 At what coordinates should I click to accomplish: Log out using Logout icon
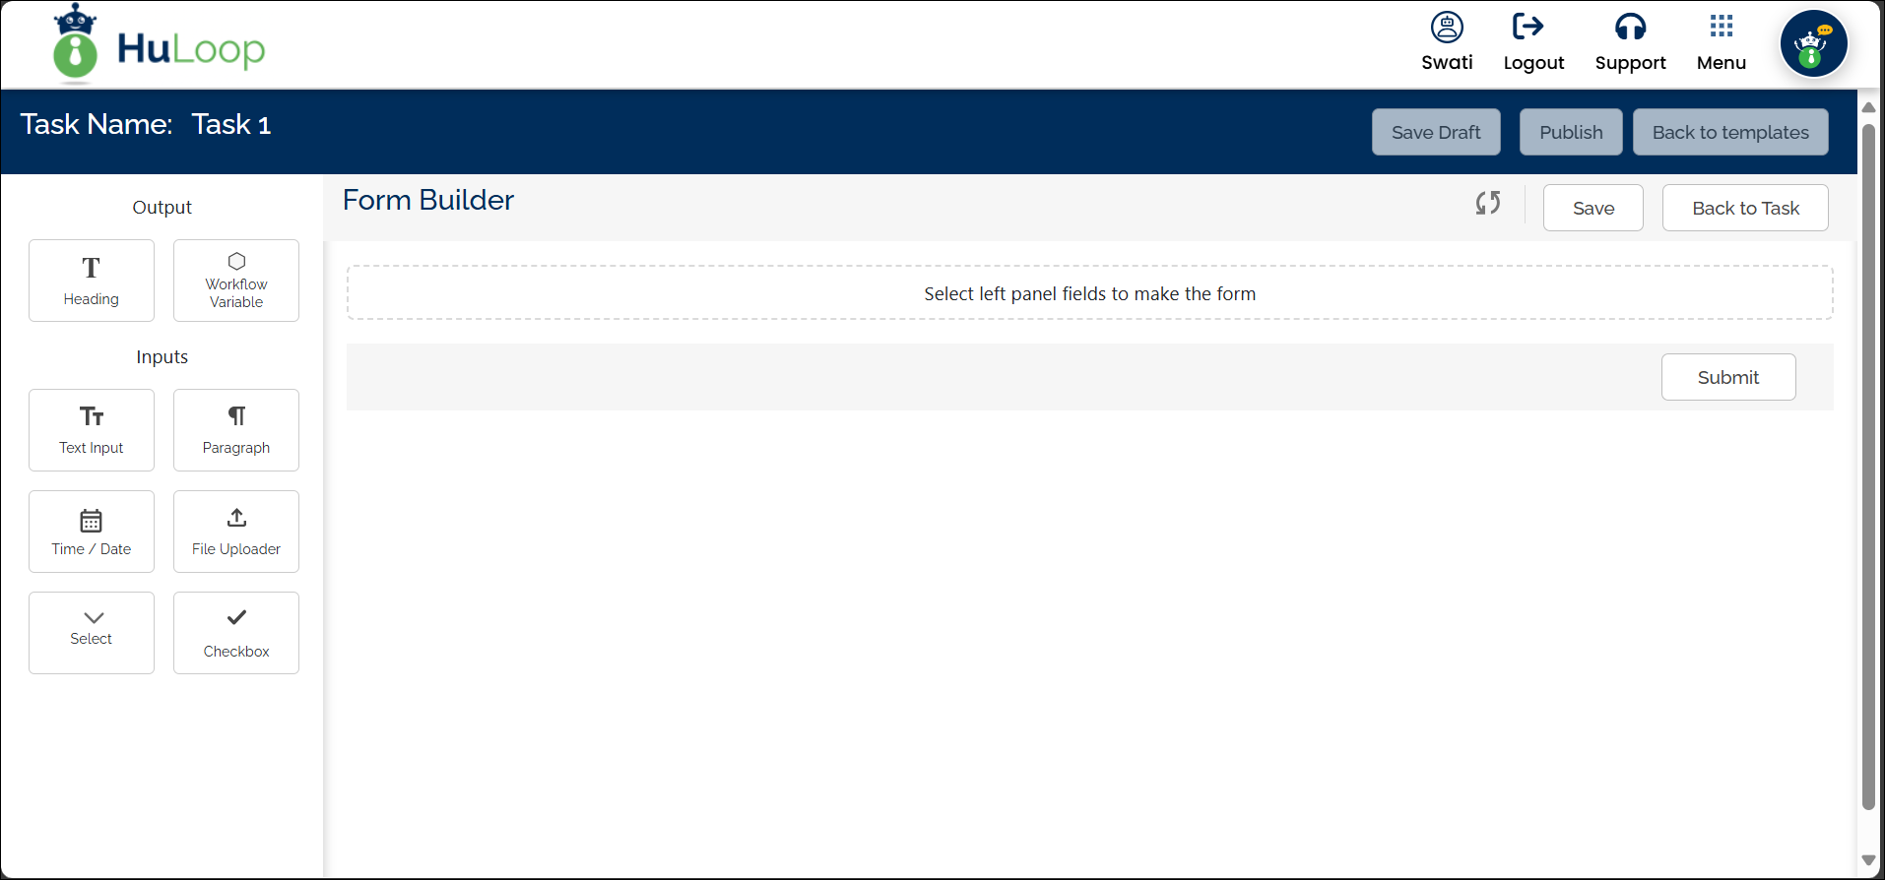(x=1532, y=42)
